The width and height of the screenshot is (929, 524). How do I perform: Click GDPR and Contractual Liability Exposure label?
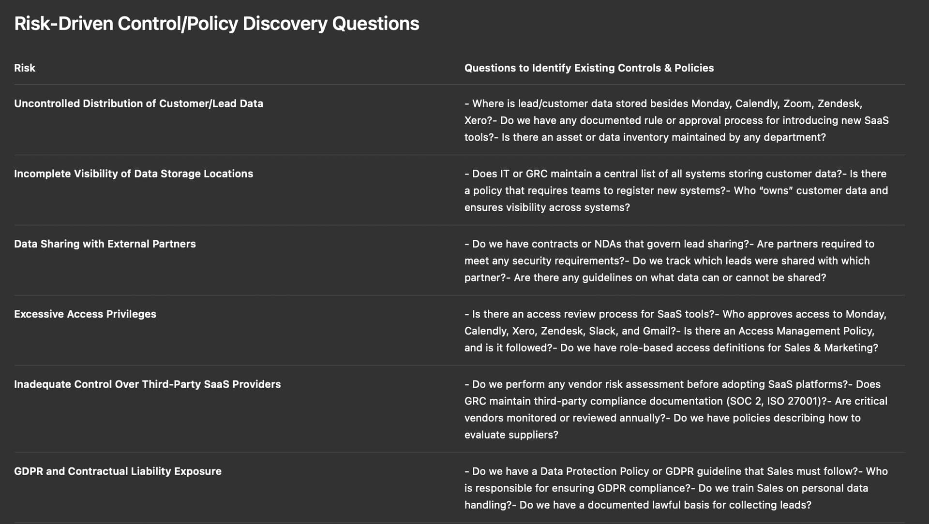118,471
